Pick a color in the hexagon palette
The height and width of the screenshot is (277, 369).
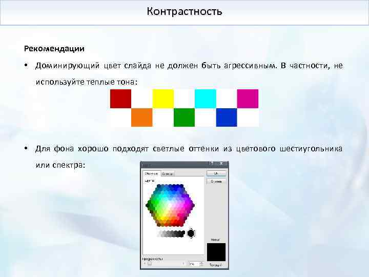tap(170, 205)
